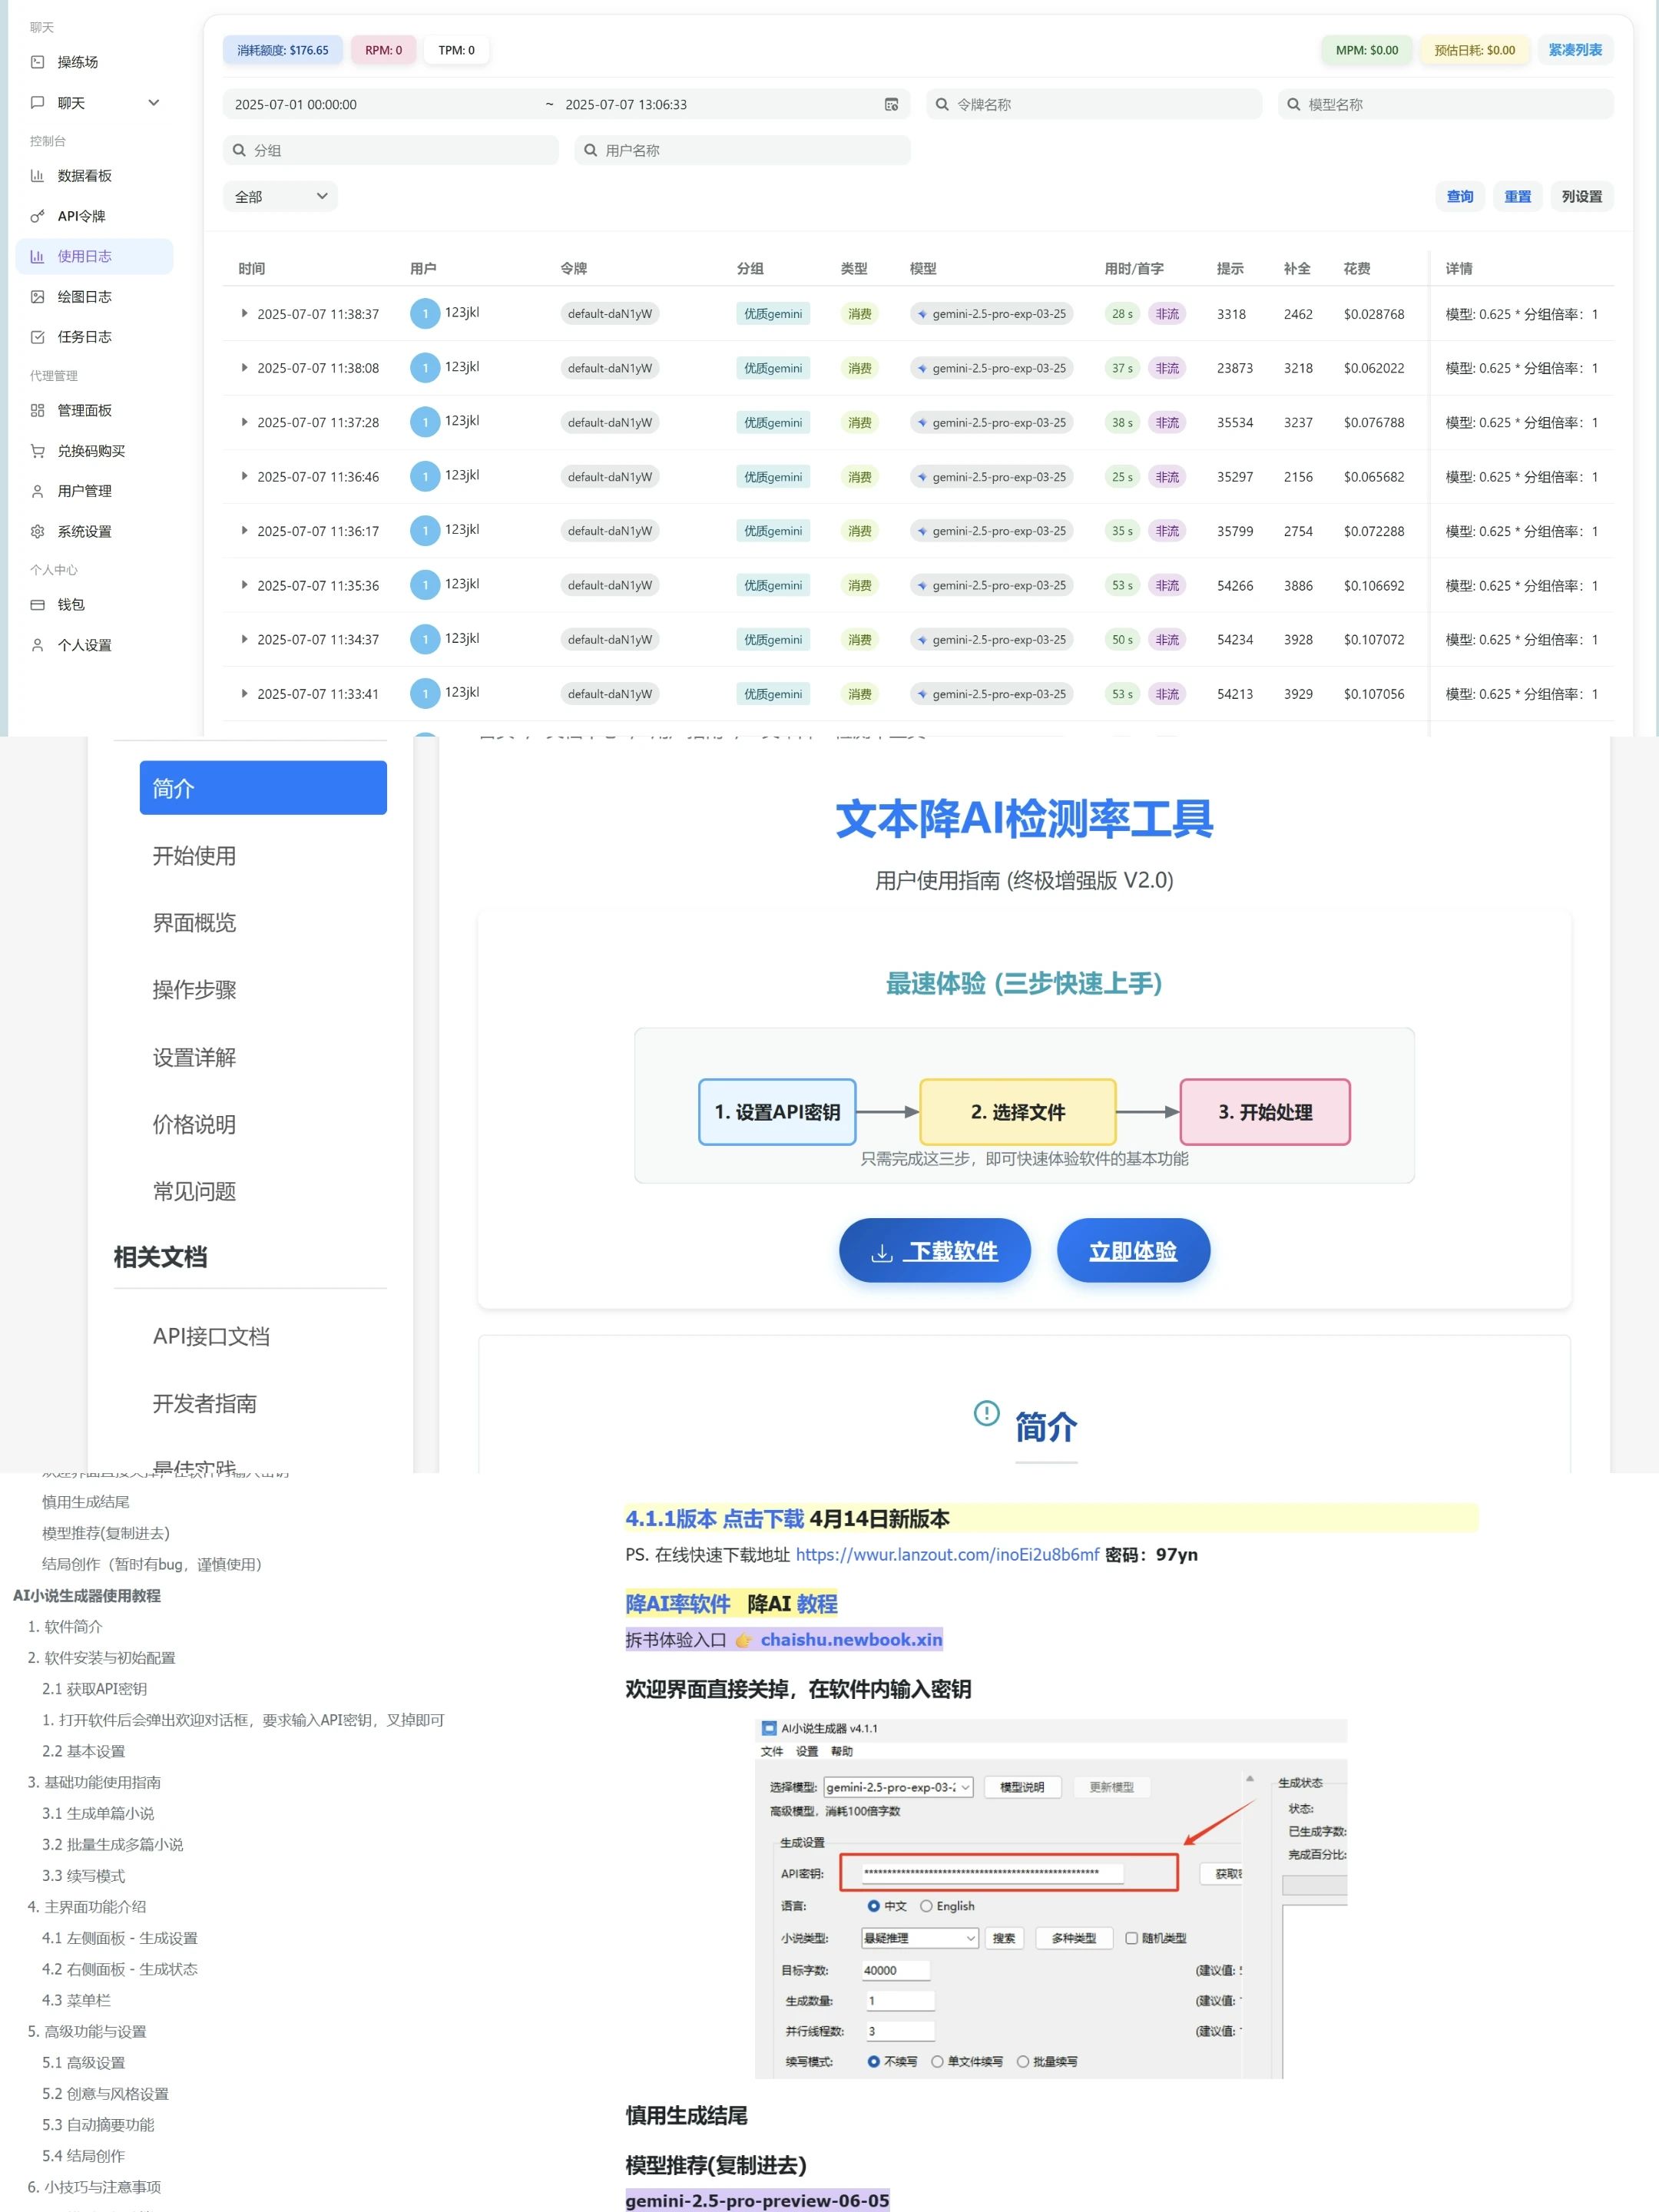Click the 钱包 wallet icon in the sidebar
Image resolution: width=1659 pixels, height=2212 pixels.
pyautogui.click(x=37, y=605)
